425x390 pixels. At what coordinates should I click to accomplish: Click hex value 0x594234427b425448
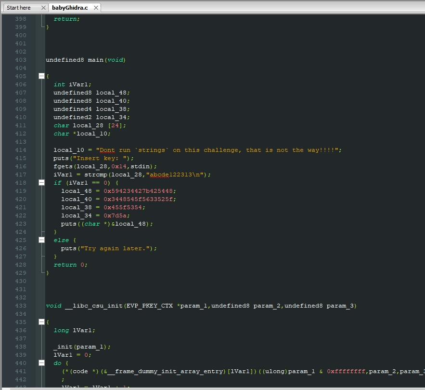click(x=140, y=191)
